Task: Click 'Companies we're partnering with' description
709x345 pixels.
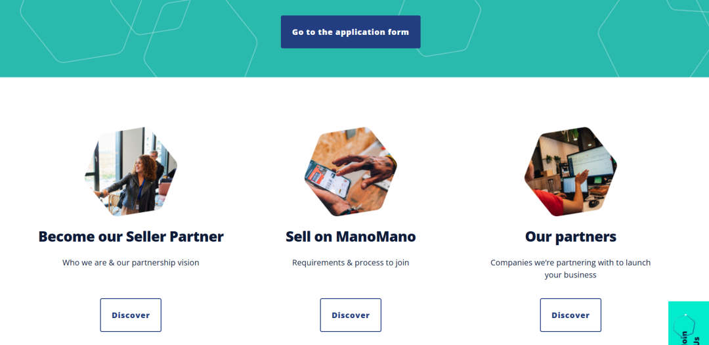Action: click(570, 269)
